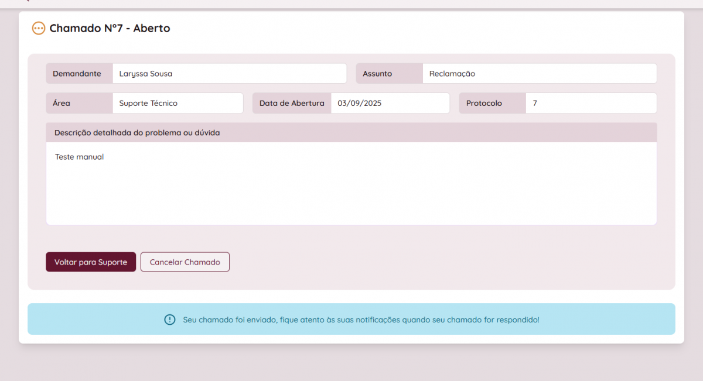This screenshot has width=703, height=381.
Task: Click the Assunto field showing Reclamação
Action: coord(539,74)
